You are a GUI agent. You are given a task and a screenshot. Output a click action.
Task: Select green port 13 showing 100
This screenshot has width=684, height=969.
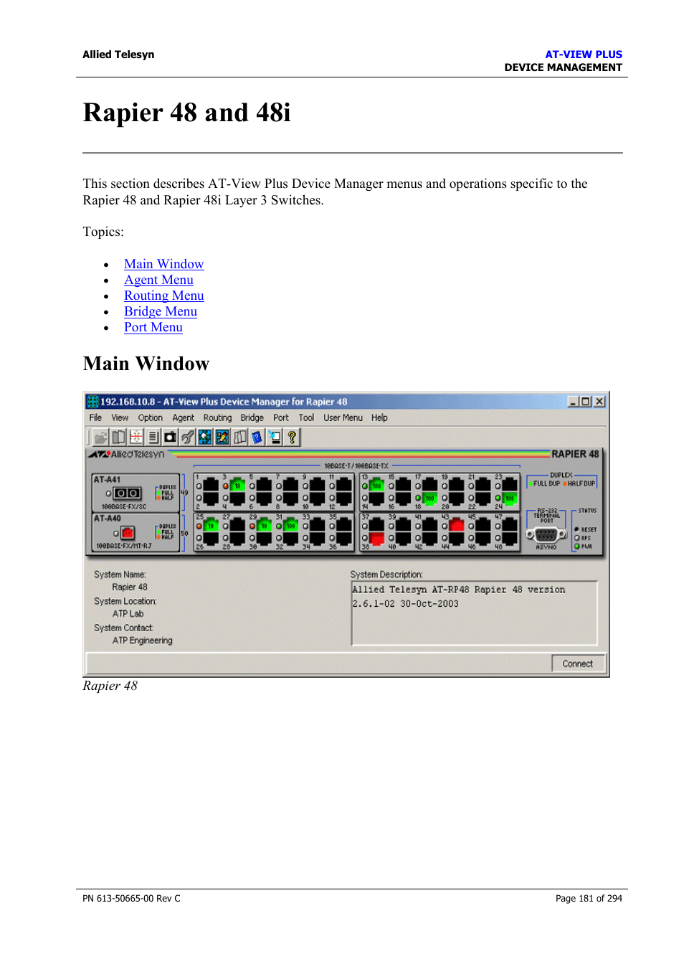point(376,486)
